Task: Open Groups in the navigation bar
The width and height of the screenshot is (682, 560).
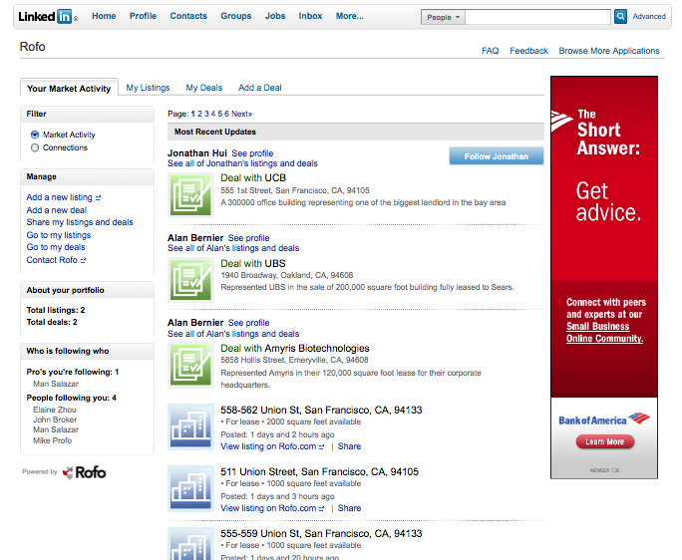Action: pyautogui.click(x=235, y=16)
